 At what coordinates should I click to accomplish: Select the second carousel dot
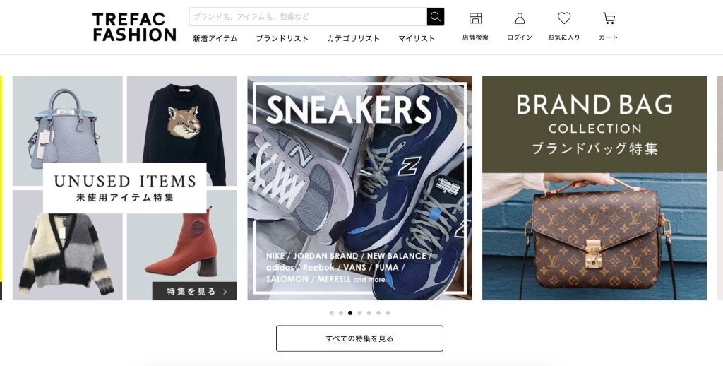[341, 313]
